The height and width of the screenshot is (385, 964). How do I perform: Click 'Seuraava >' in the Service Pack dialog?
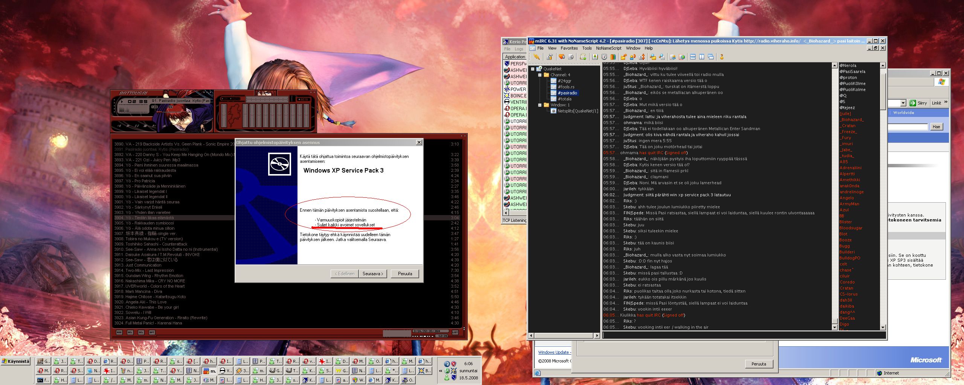pyautogui.click(x=372, y=274)
